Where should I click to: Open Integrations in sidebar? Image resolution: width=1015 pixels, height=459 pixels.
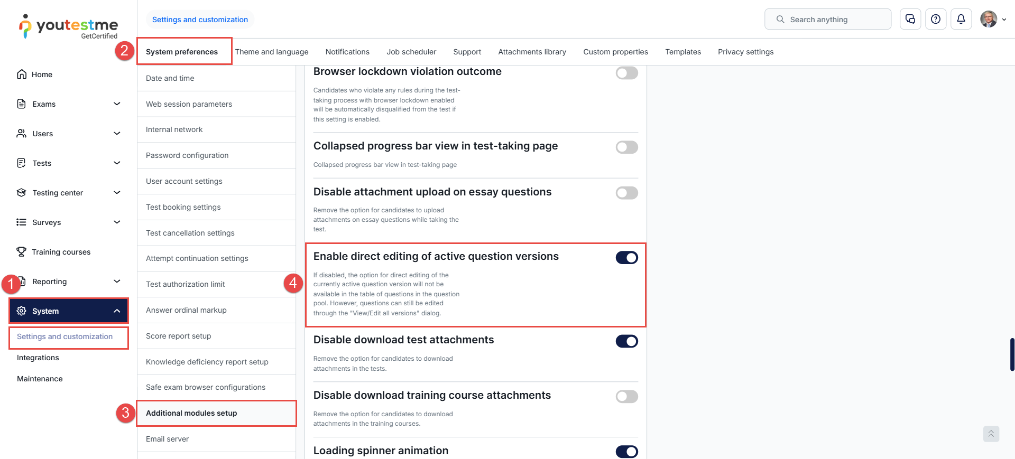(38, 358)
